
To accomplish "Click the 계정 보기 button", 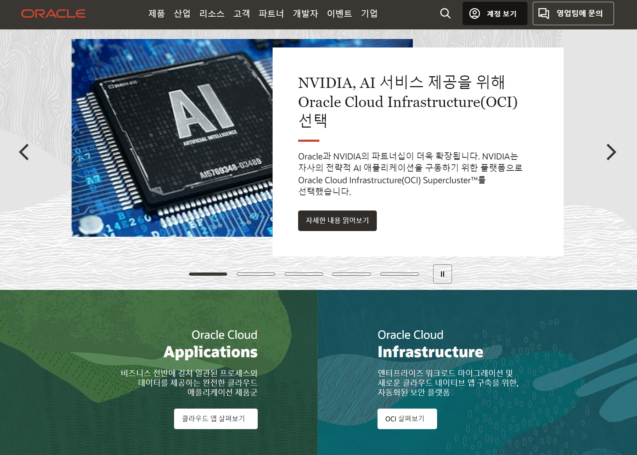I will click(x=495, y=13).
